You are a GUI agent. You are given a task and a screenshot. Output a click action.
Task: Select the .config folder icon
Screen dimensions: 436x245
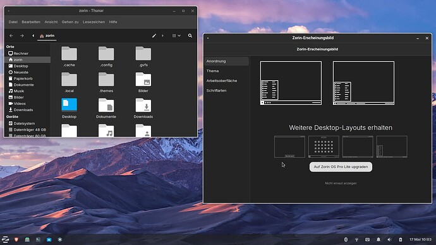point(106,53)
